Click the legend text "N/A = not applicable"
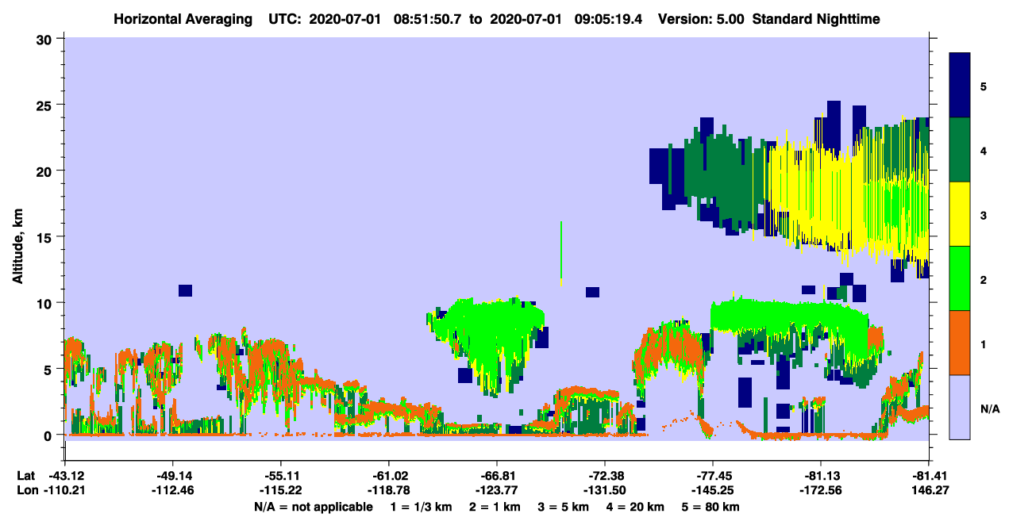1032x529 pixels. (x=313, y=507)
